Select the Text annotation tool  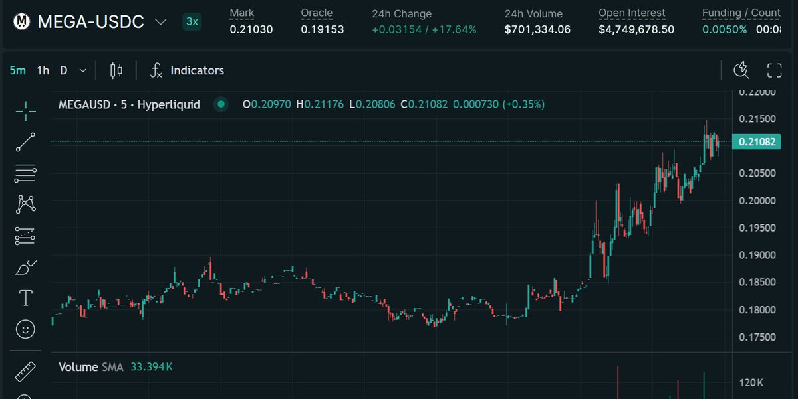coord(26,298)
